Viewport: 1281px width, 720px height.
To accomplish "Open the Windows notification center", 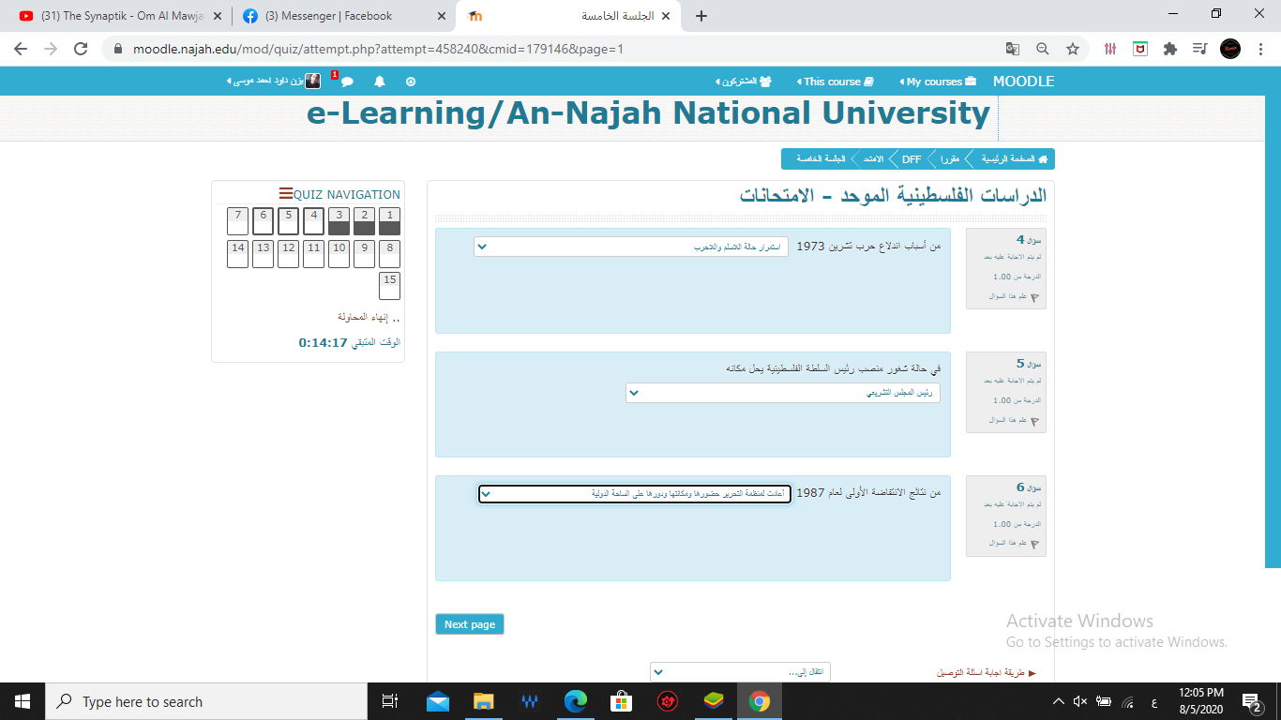I will pos(1251,701).
